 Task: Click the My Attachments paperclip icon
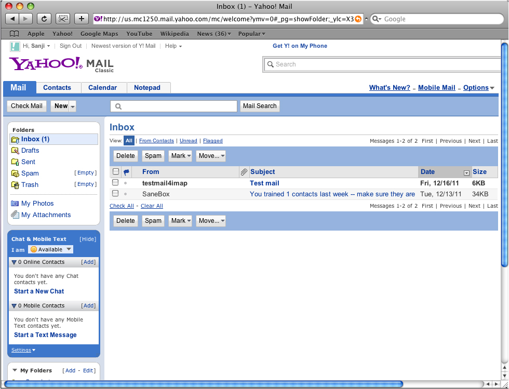tap(15, 214)
